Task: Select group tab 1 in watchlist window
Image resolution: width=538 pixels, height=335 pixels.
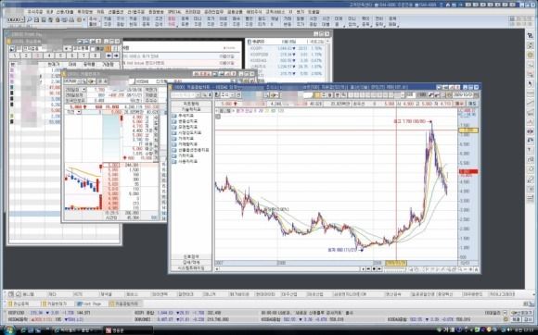Action: click(x=15, y=56)
